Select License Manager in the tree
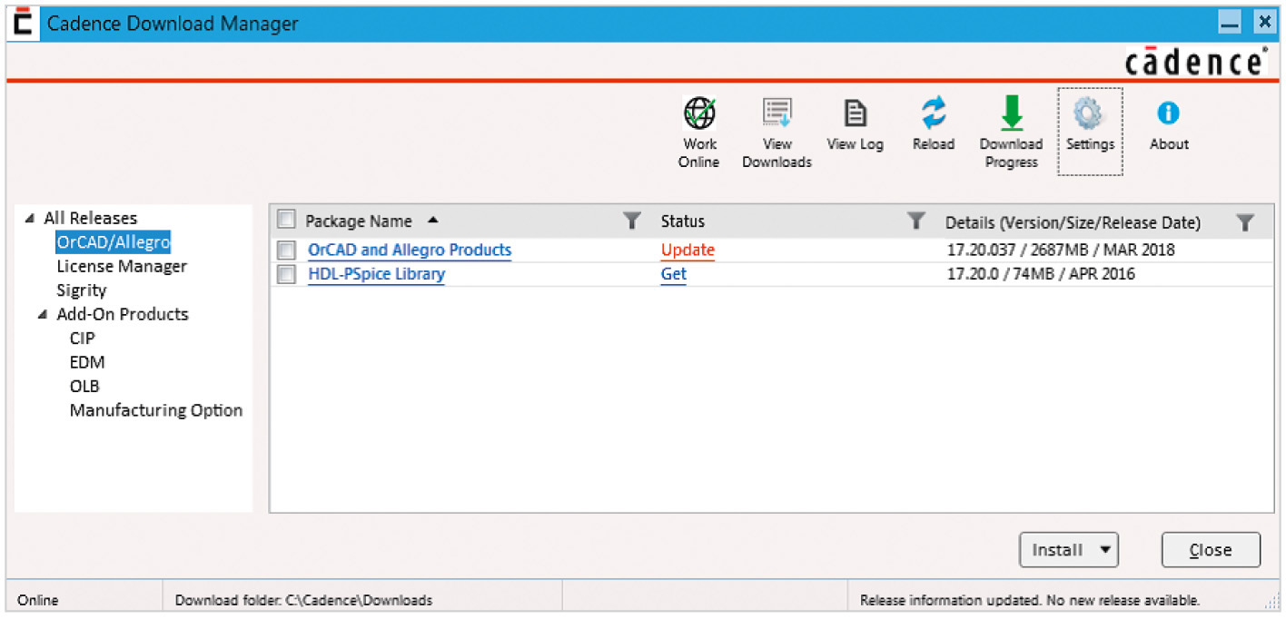 (x=122, y=266)
